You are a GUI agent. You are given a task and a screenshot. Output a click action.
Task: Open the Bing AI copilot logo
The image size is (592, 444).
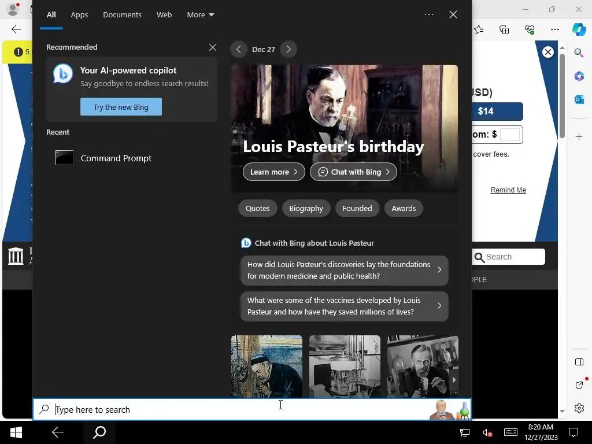coord(62,73)
